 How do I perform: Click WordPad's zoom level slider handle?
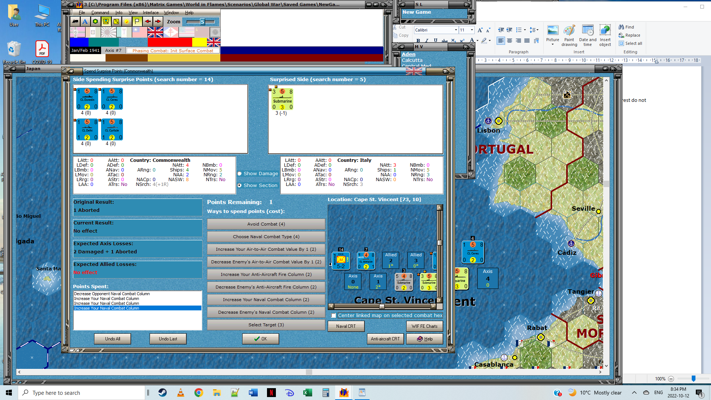(x=693, y=379)
